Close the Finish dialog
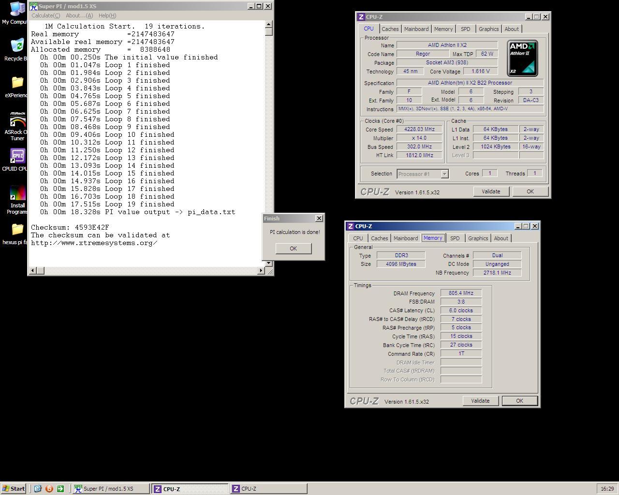This screenshot has width=619, height=495. pyautogui.click(x=319, y=218)
